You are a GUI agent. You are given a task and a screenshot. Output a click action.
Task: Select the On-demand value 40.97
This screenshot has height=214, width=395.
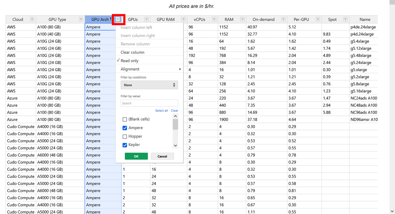[266, 27]
